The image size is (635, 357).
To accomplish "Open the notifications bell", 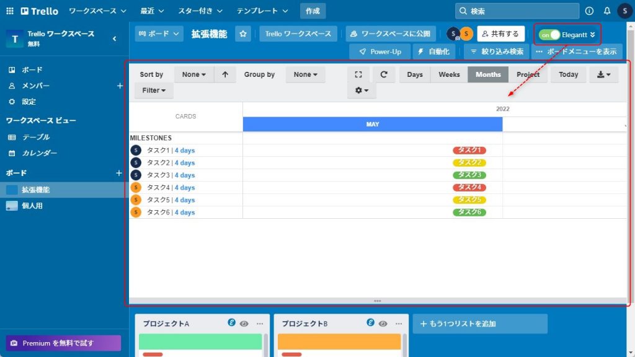I will pos(606,11).
